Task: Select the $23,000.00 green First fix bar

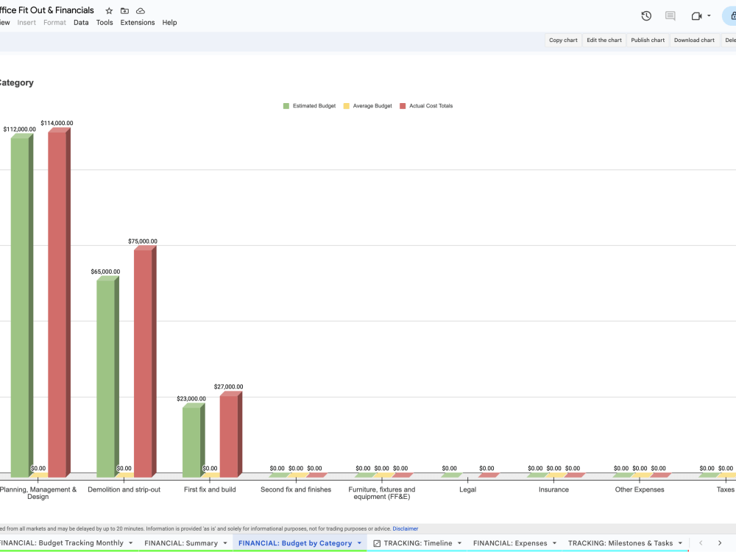Action: (x=192, y=441)
